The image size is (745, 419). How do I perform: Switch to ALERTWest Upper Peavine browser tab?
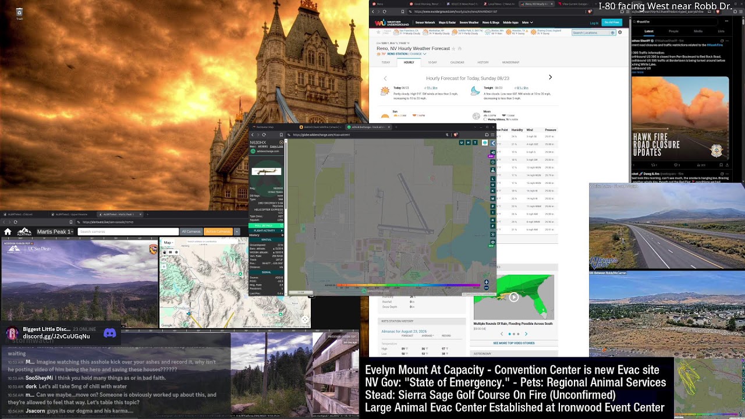pyautogui.click(x=74, y=214)
